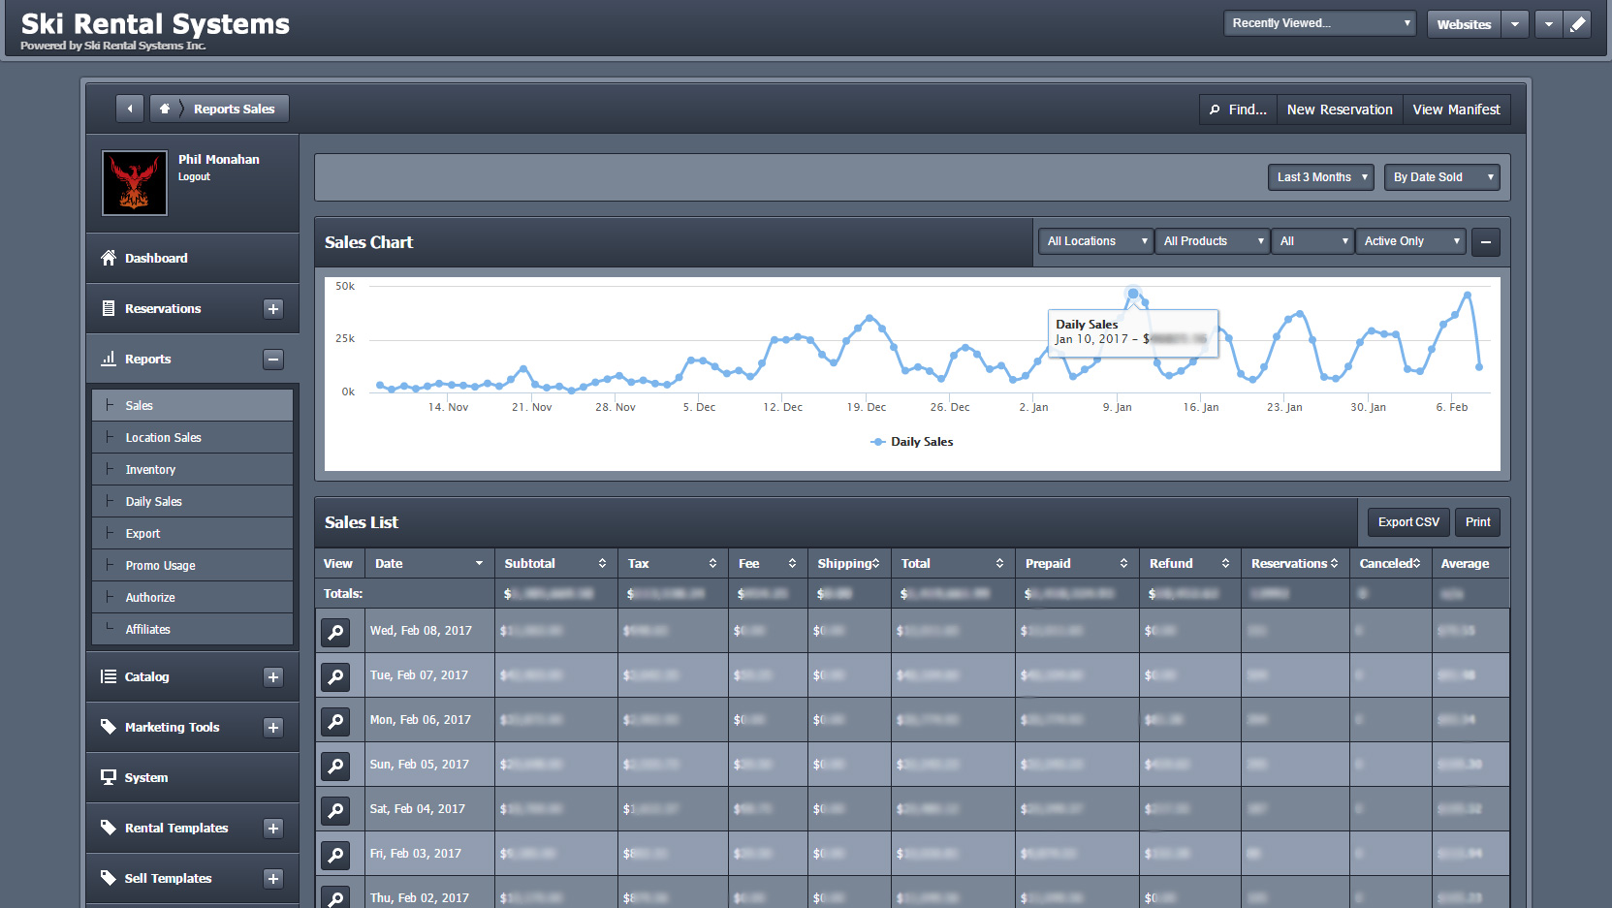Open the Last 3 Months dropdown

(1320, 176)
